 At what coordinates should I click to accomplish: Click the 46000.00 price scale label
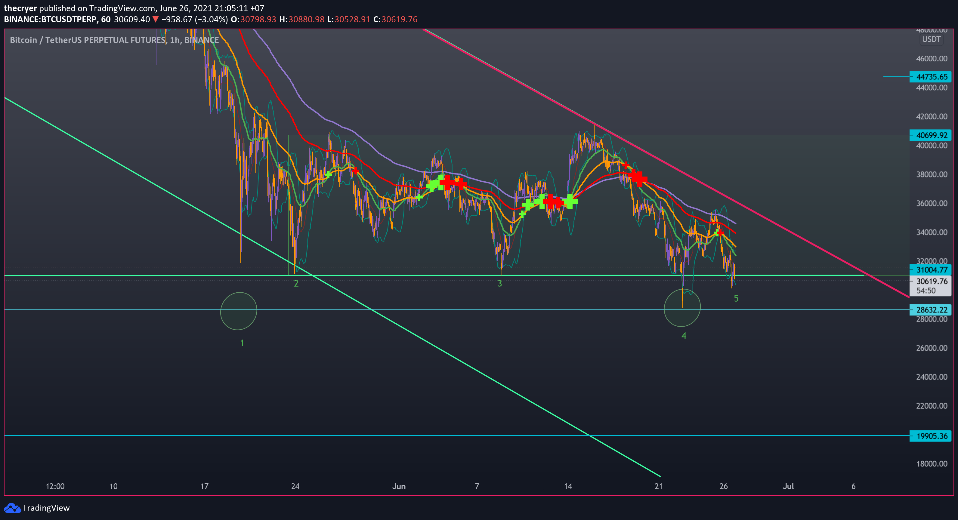[x=932, y=58]
